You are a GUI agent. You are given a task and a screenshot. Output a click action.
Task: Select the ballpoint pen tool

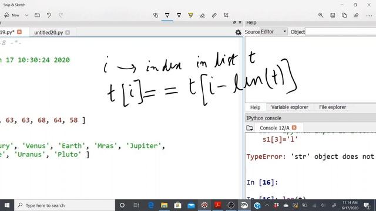pyautogui.click(x=167, y=15)
